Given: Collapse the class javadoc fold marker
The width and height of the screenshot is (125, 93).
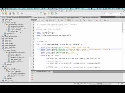Looking at the screenshot, I should (35, 38).
